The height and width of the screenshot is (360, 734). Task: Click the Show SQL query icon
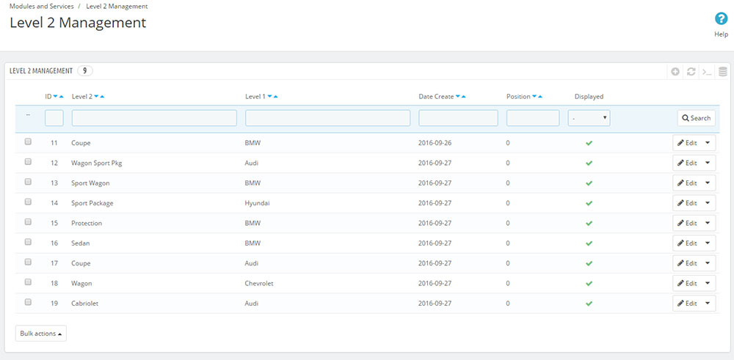coord(707,72)
